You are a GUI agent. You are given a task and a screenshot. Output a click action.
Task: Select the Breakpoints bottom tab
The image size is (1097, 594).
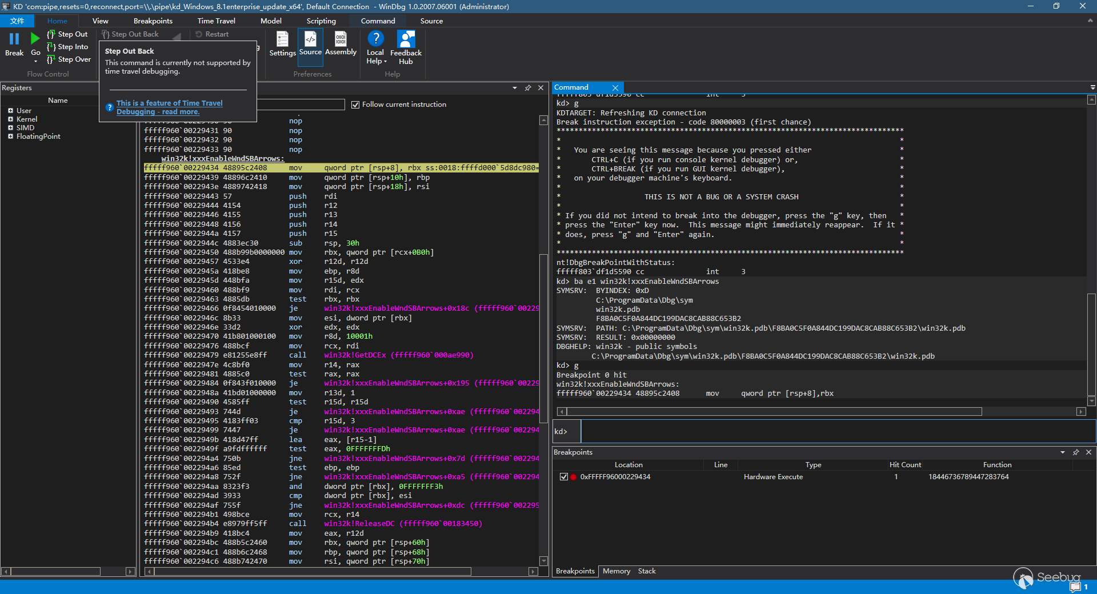[575, 571]
